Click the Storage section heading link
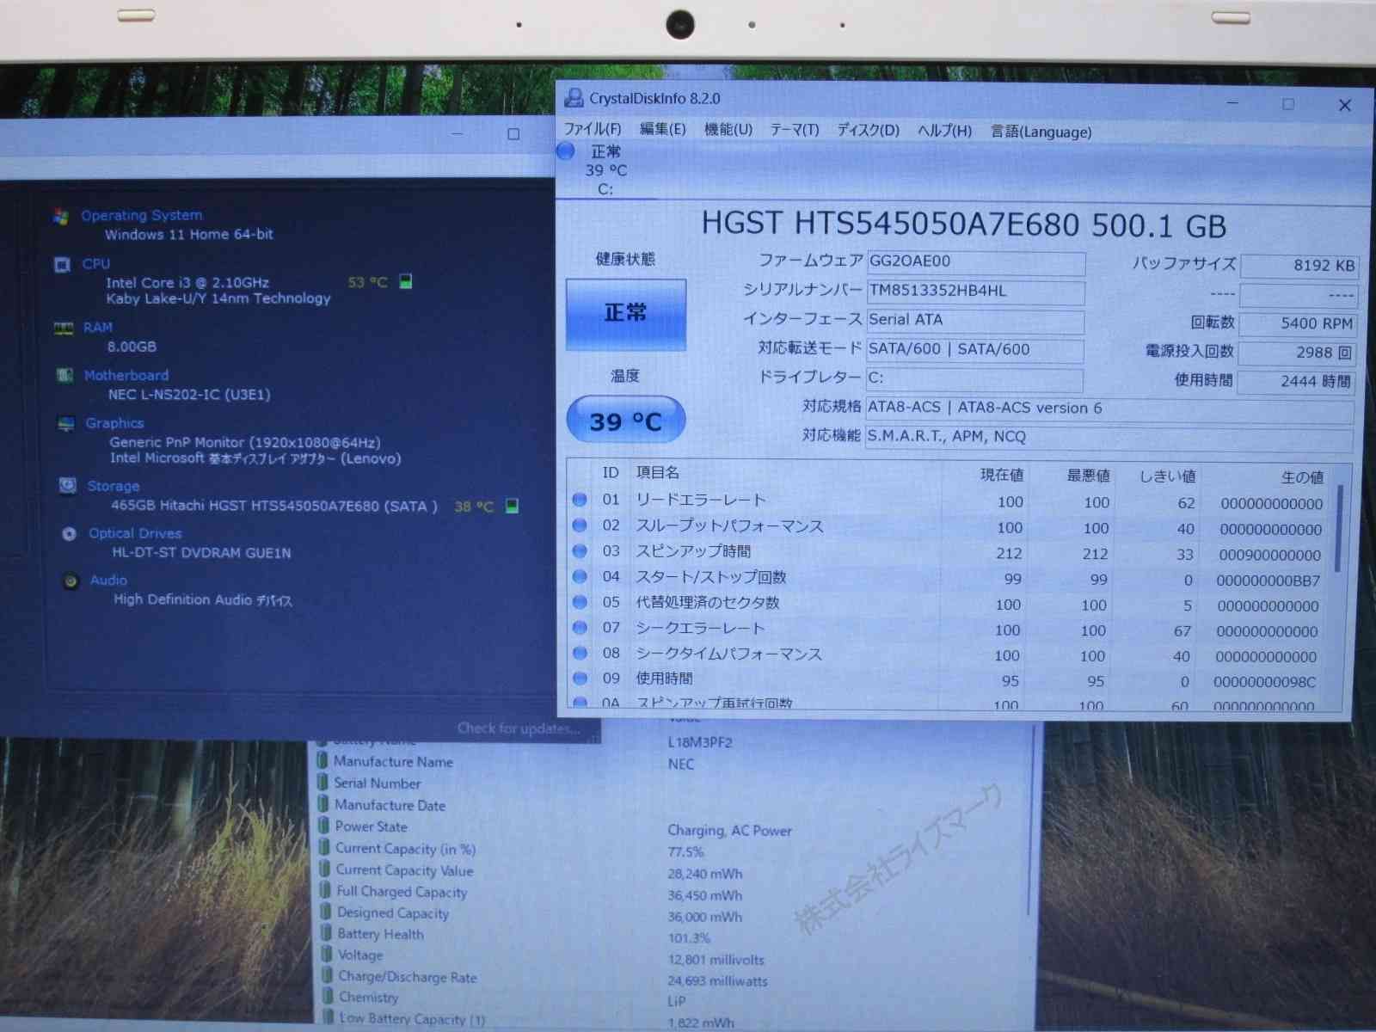The image size is (1376, 1032). tap(113, 486)
